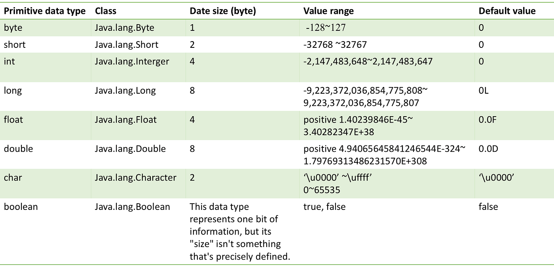Click the 'Java.lang.Character' cell
This screenshot has width=554, height=268.
[135, 178]
